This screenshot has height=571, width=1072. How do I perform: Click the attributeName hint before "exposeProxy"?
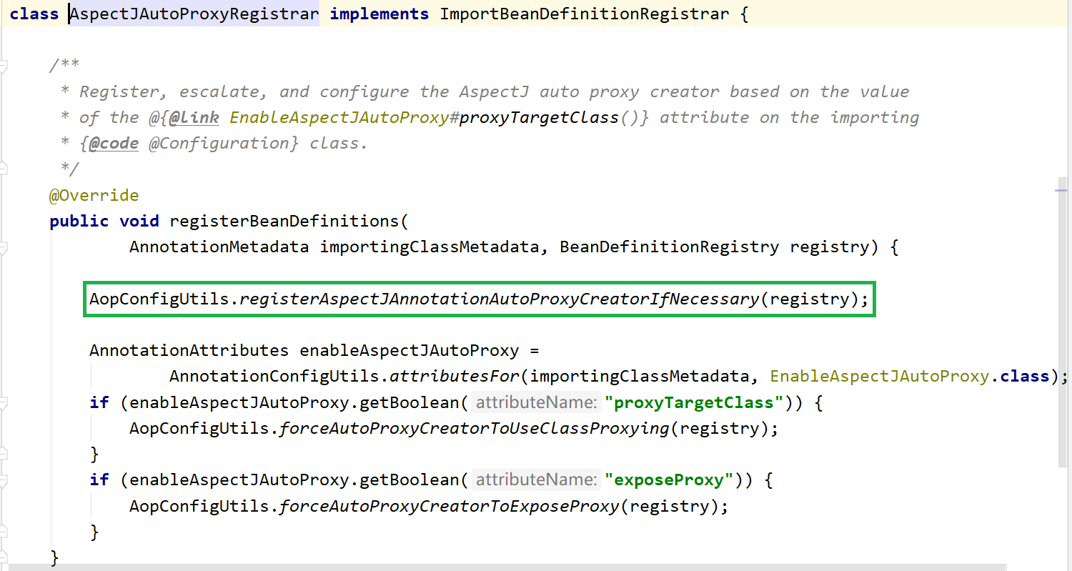coord(536,480)
